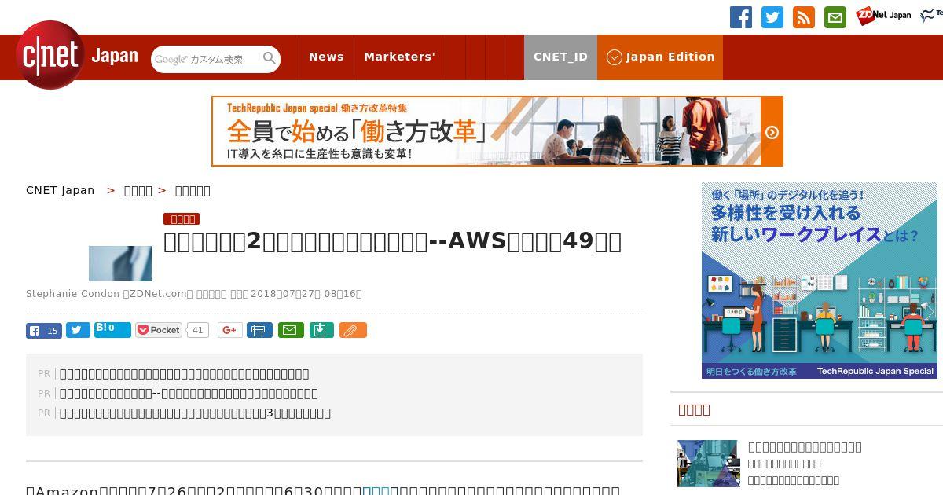This screenshot has height=495, width=943.
Task: Open the TechRepublic banner advertisement
Action: [497, 131]
